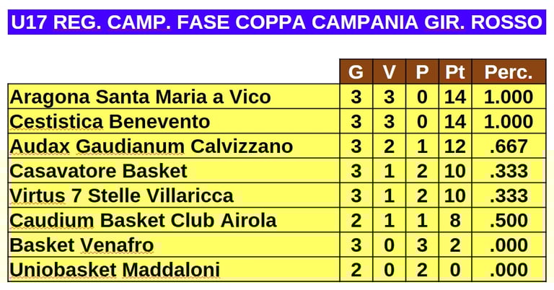Click the Perc. column header
The width and height of the screenshot is (554, 290).
[509, 71]
